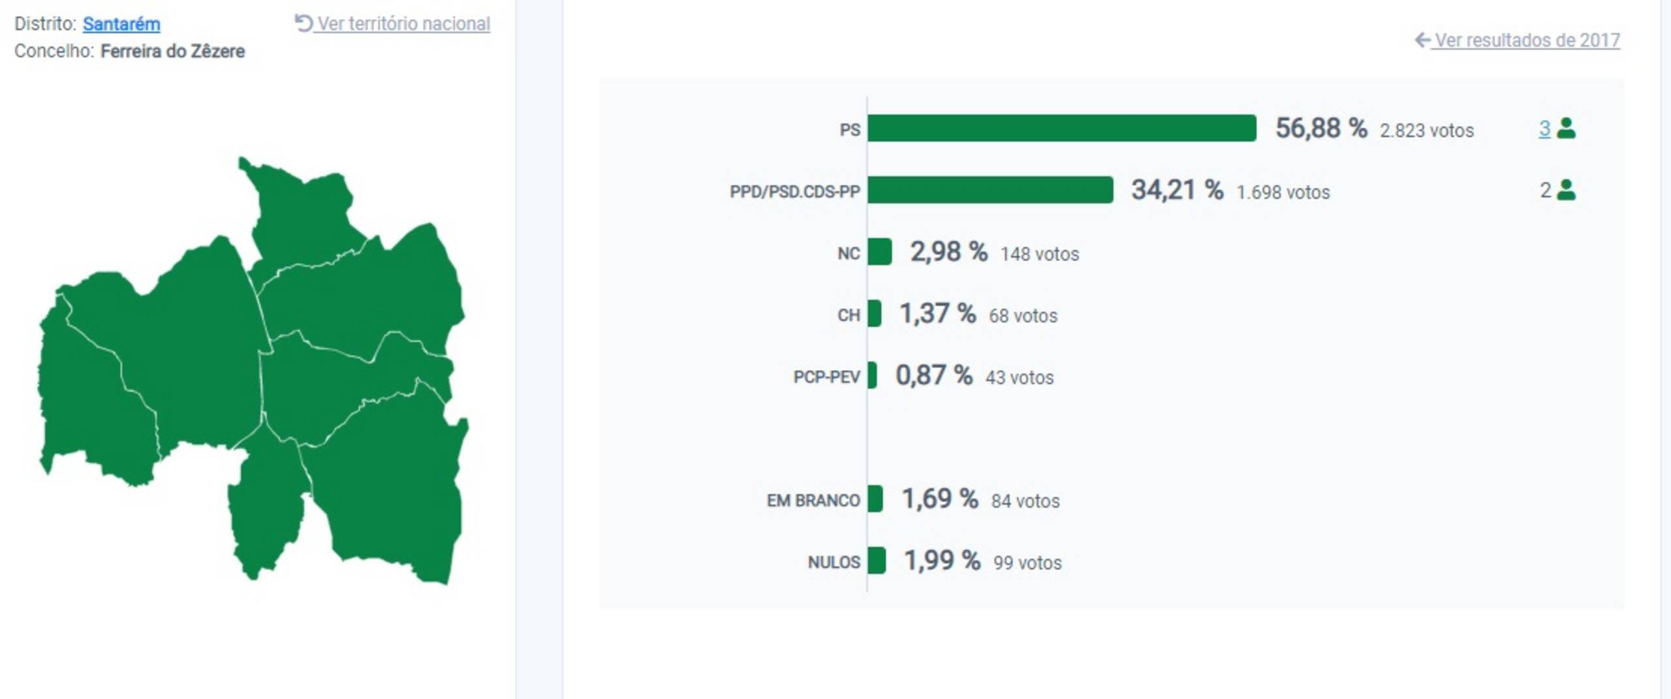
Task: Open the Santarém district link
Action: (x=121, y=24)
